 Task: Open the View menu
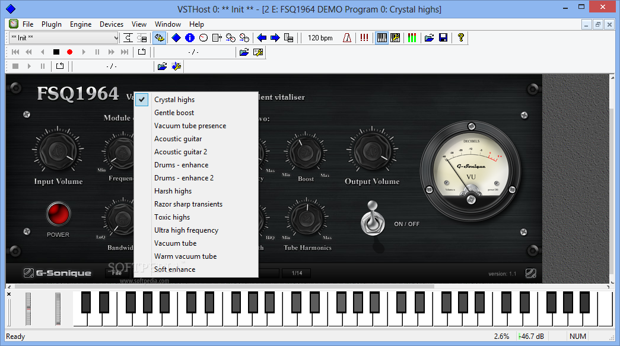click(x=139, y=24)
